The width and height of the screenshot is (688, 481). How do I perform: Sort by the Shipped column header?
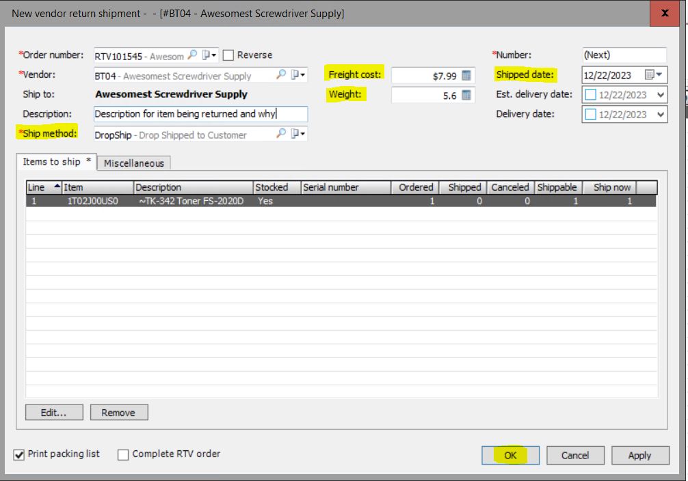[x=464, y=187]
